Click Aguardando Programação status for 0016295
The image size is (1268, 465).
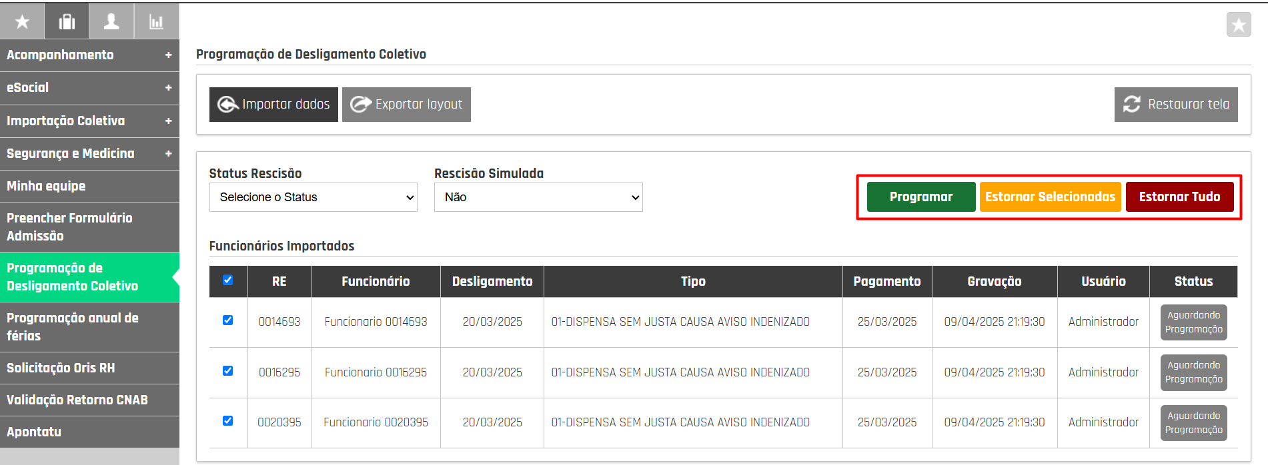point(1194,372)
